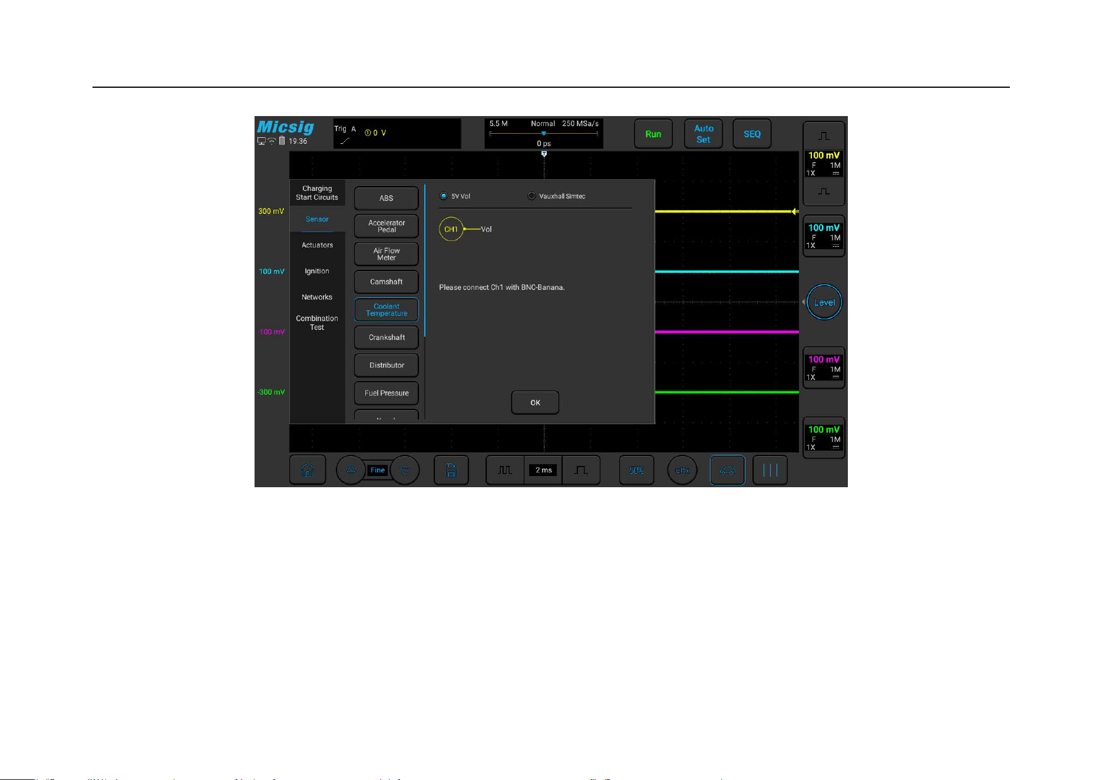Click the -100 mV magenta channel label
1103x780 pixels.
pyautogui.click(x=271, y=332)
